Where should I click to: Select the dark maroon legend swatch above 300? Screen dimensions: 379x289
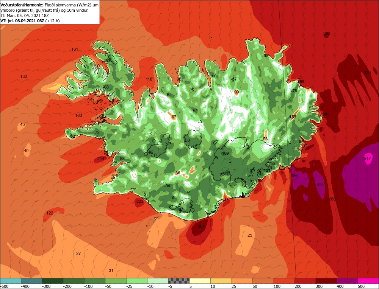pos(326,281)
